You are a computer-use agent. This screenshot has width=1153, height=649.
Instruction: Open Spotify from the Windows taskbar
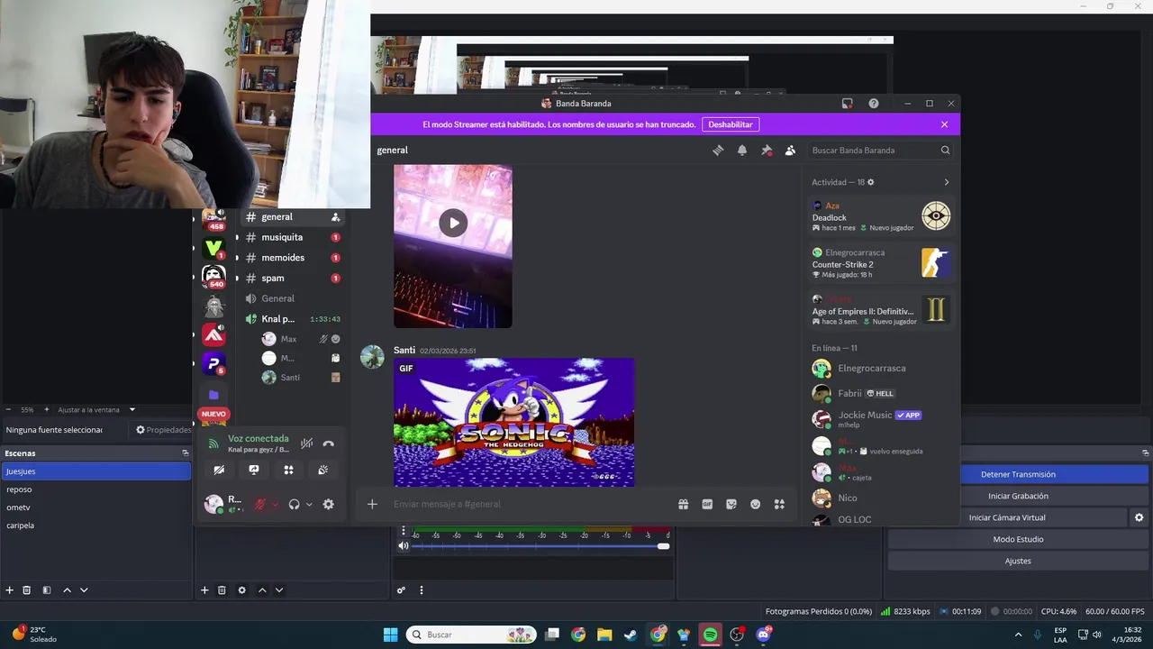point(710,635)
